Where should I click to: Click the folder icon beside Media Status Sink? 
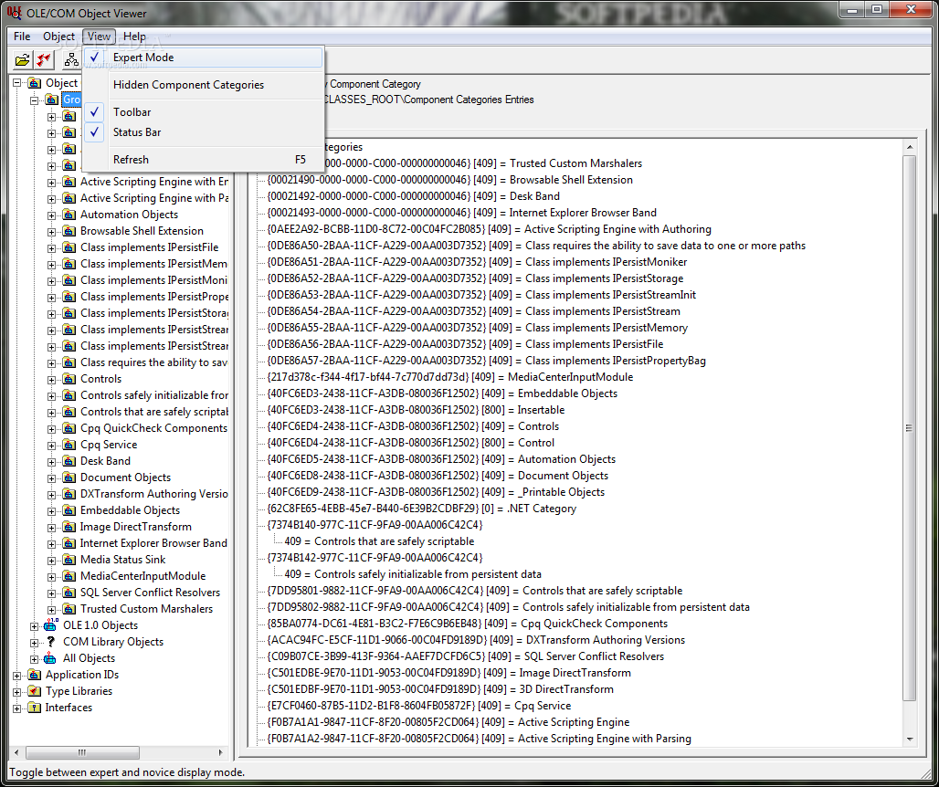[x=69, y=560]
